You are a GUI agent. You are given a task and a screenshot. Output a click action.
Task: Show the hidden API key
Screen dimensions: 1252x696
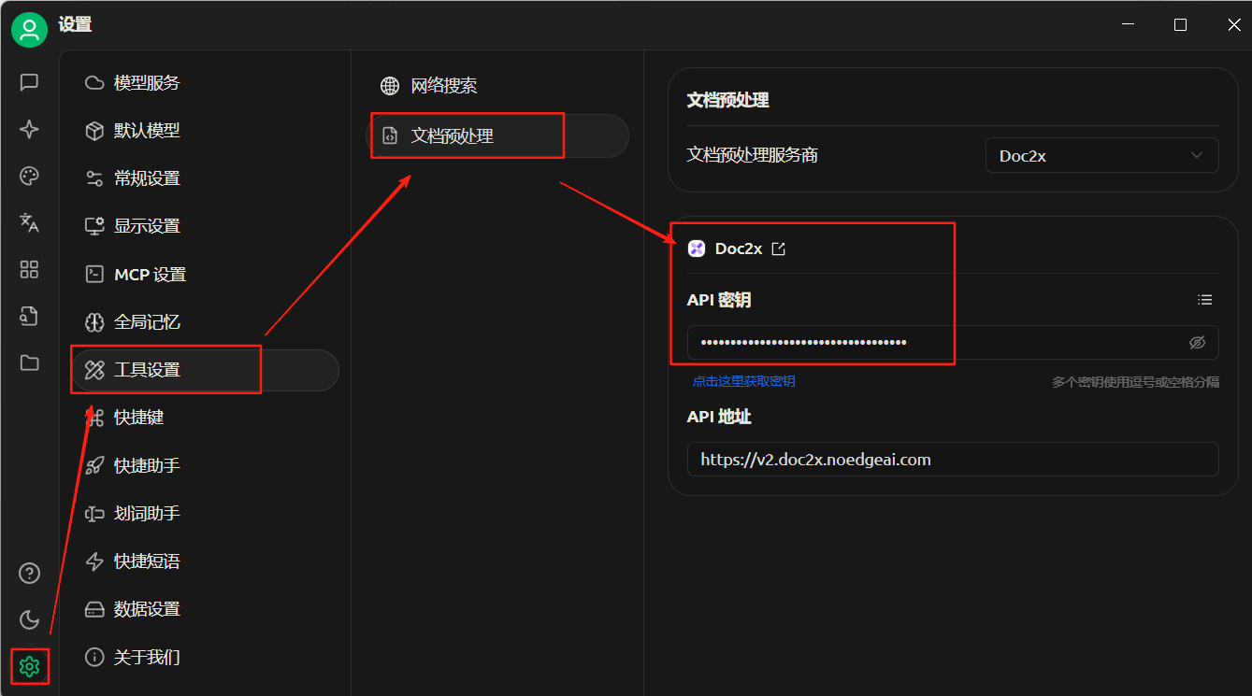coord(1198,343)
